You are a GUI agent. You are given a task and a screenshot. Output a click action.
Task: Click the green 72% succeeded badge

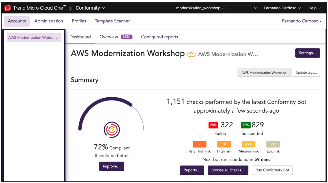(246, 125)
